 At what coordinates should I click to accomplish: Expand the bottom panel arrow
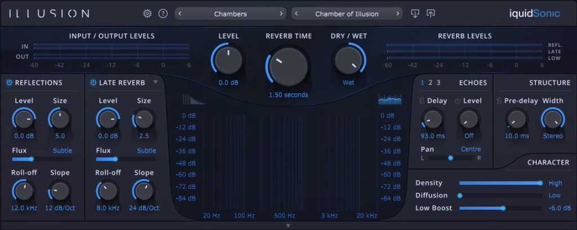pos(288,226)
